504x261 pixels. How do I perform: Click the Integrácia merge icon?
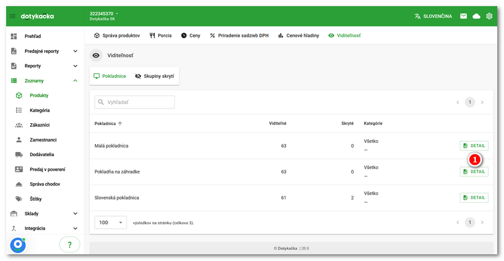14,229
